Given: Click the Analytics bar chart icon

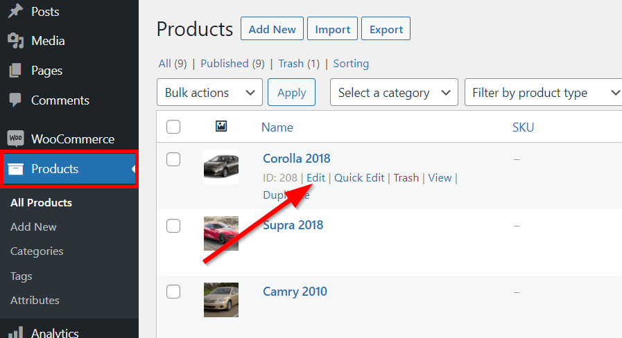Looking at the screenshot, I should click(x=15, y=333).
